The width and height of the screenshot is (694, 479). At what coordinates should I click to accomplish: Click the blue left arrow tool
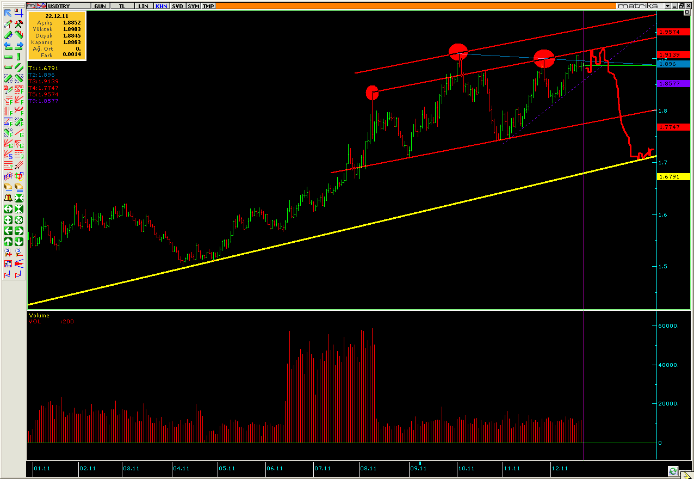pos(8,45)
